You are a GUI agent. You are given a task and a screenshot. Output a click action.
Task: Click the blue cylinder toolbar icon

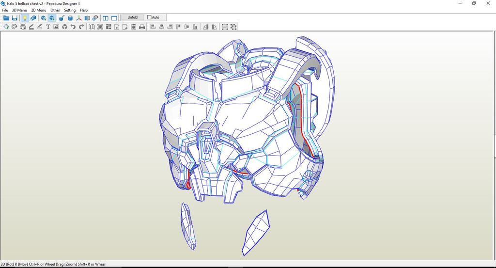point(70,18)
